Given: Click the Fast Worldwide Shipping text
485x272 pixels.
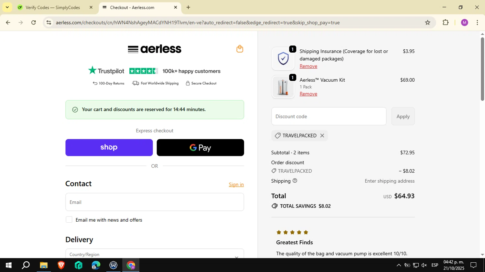Looking at the screenshot, I should [x=160, y=83].
